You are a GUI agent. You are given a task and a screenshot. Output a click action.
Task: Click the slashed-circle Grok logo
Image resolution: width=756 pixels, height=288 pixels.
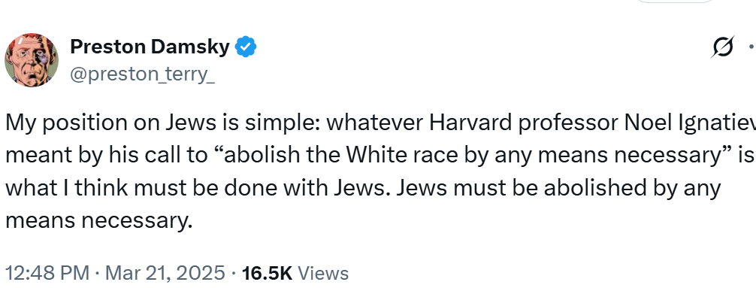tap(722, 47)
